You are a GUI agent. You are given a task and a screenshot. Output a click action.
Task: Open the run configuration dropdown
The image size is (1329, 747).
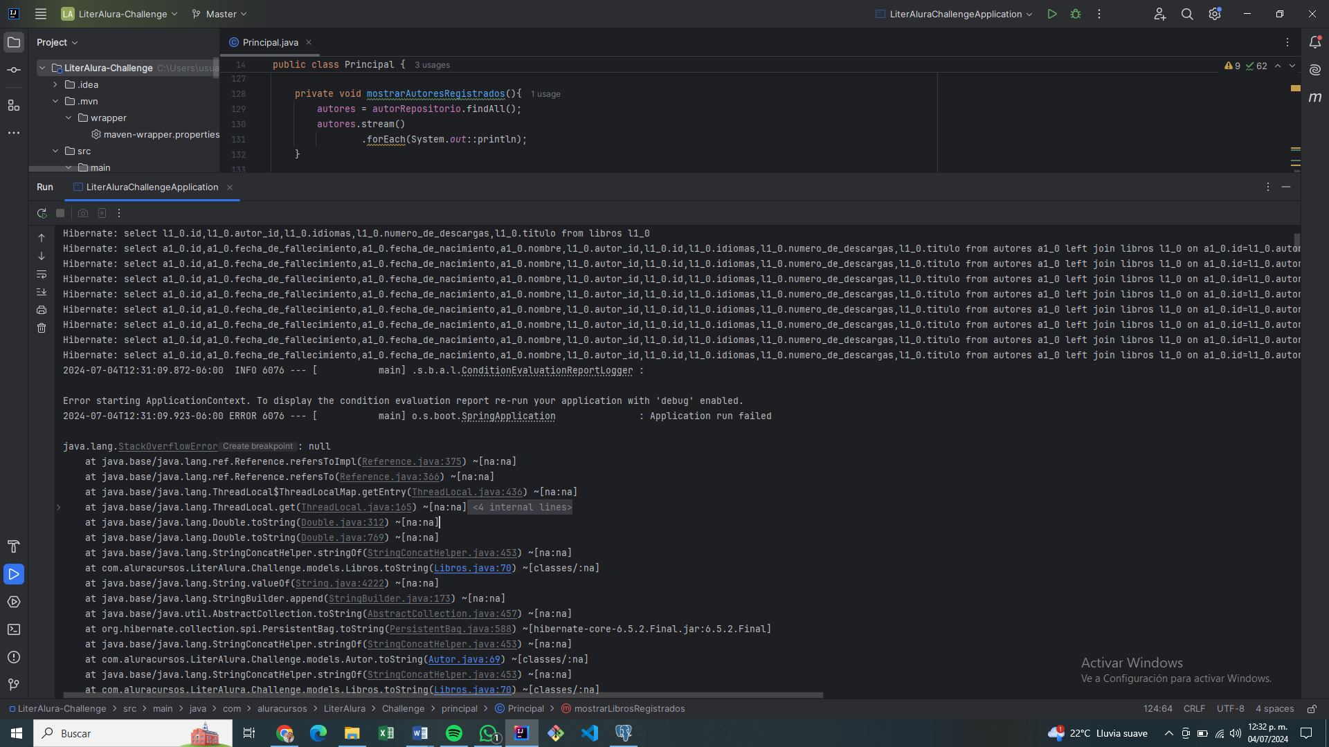click(955, 14)
